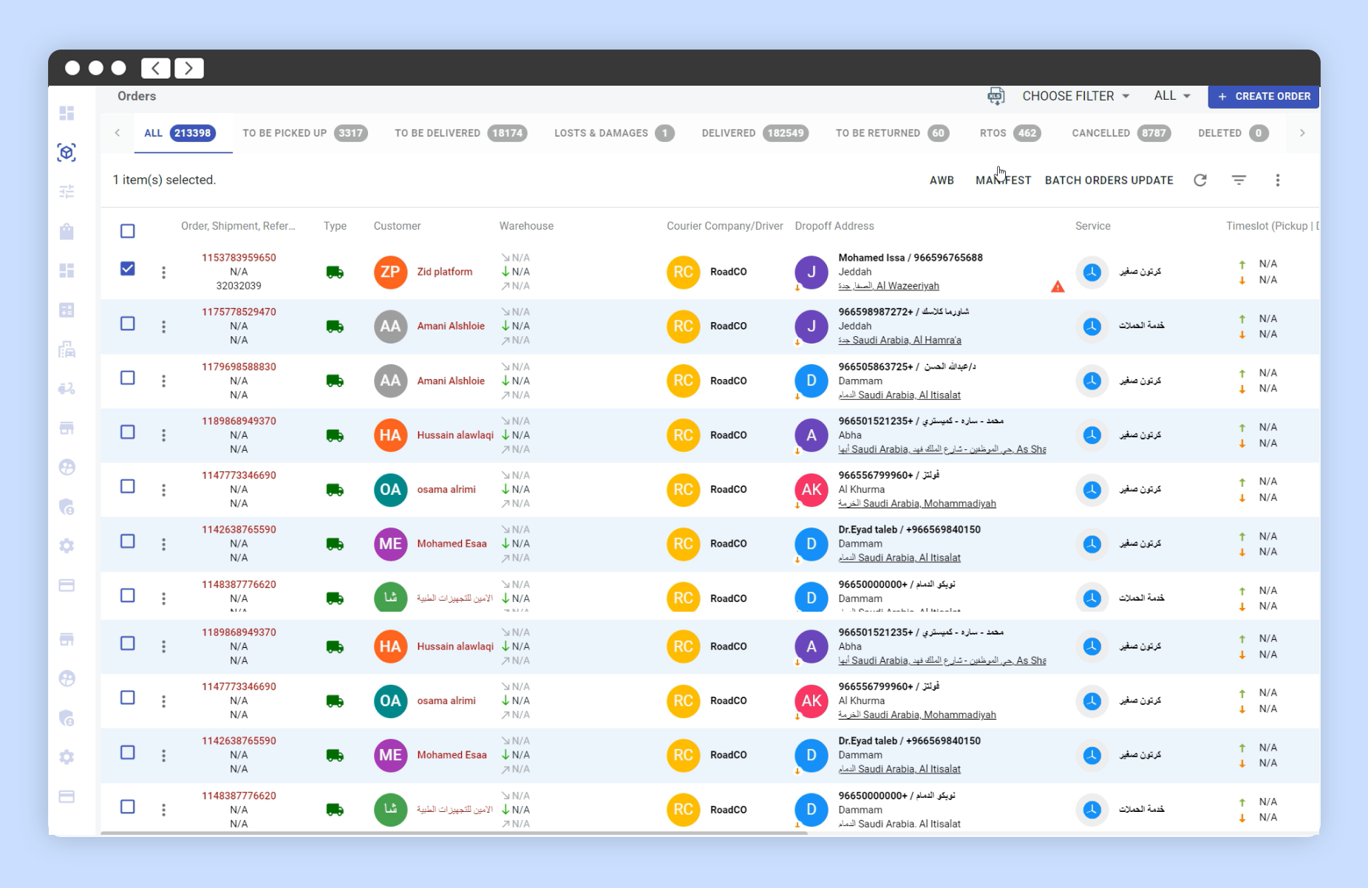Open the dashboard grid icon in sidebar

pyautogui.click(x=67, y=113)
